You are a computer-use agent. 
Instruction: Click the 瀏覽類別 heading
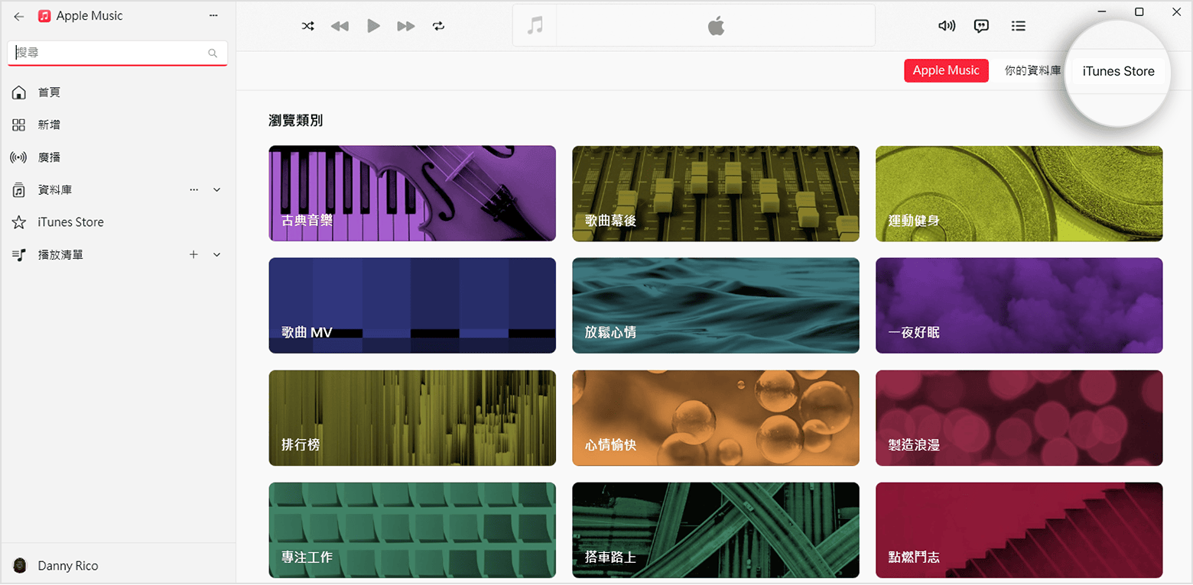point(296,120)
